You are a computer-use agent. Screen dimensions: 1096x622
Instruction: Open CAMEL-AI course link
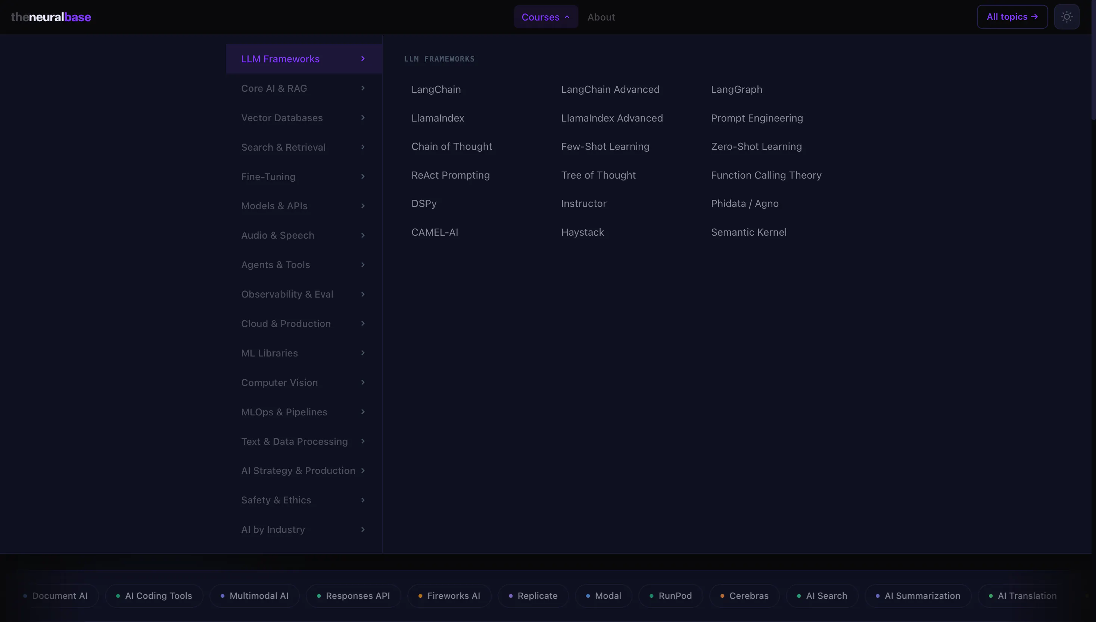coord(435,232)
